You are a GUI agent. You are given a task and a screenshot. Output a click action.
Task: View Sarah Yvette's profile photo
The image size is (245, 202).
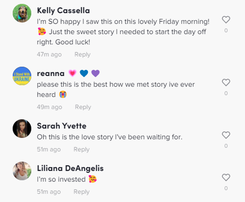[22, 128]
